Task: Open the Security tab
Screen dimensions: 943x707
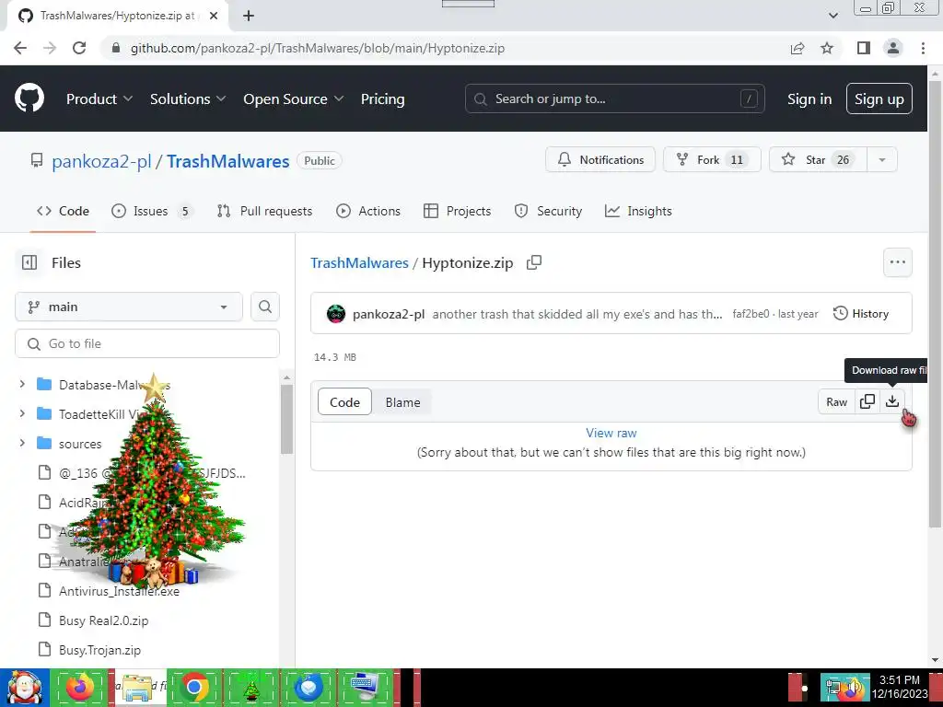Action: [548, 211]
